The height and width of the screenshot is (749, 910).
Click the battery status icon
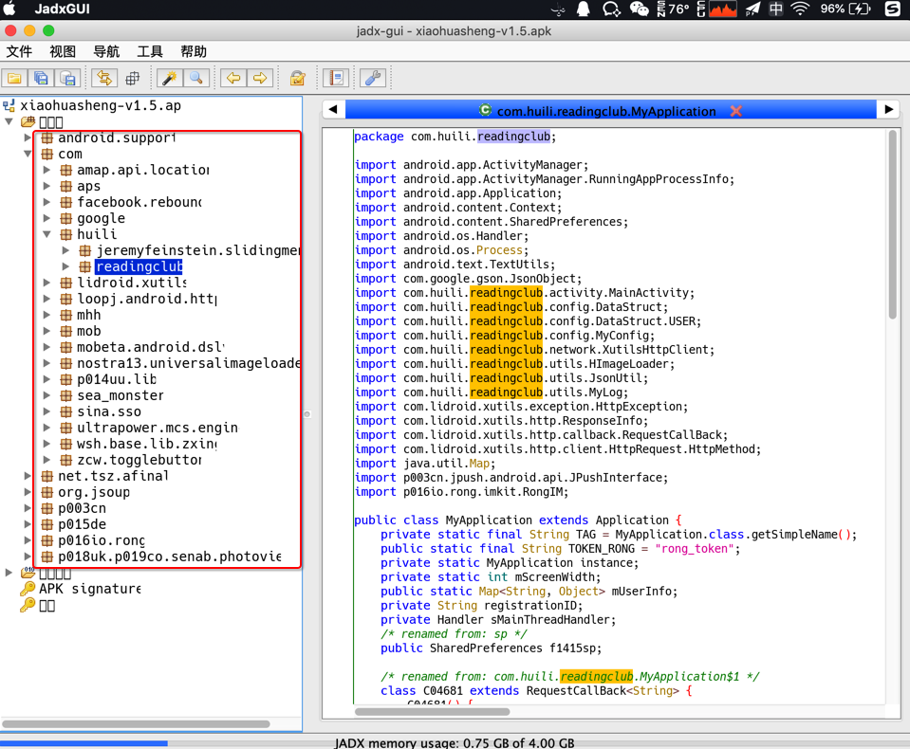[860, 9]
